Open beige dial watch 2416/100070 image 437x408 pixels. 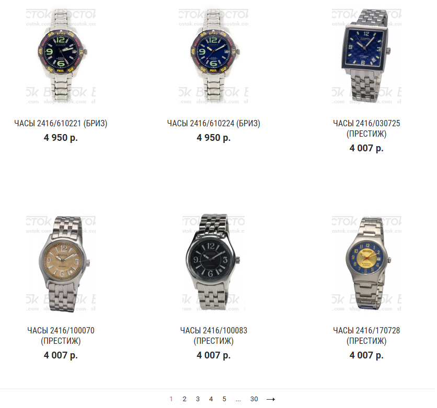[61, 263]
